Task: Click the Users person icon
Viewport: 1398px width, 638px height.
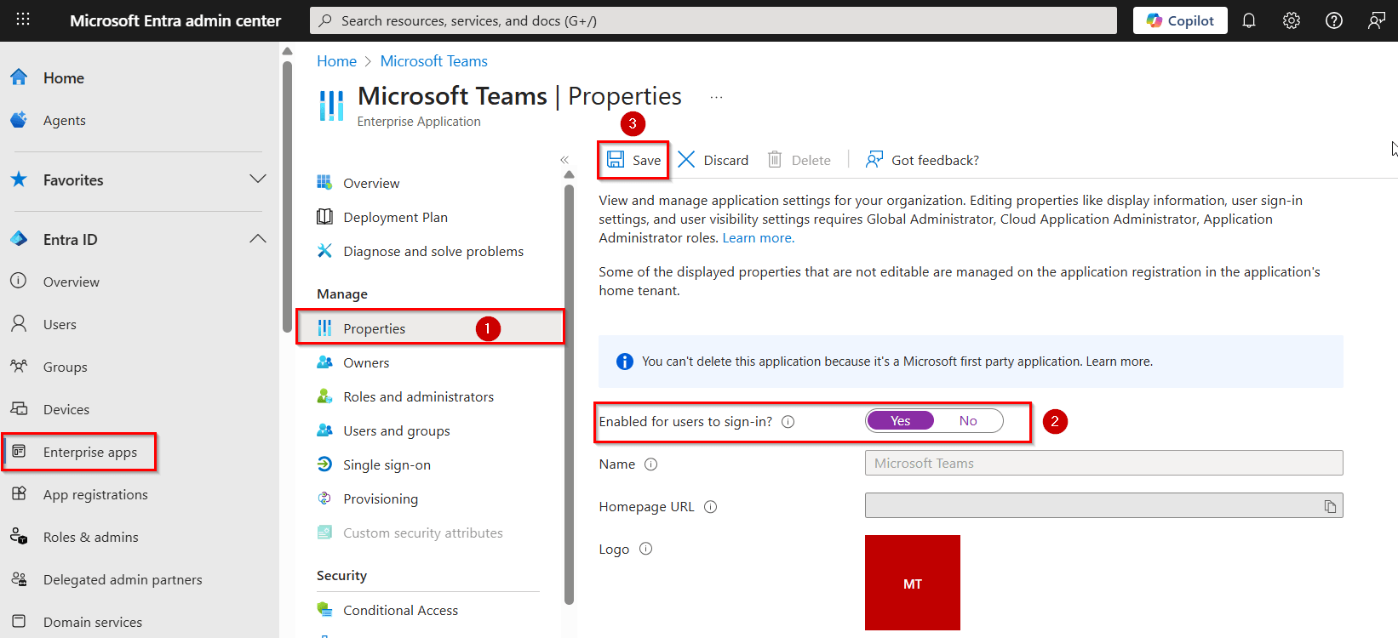Action: click(19, 324)
